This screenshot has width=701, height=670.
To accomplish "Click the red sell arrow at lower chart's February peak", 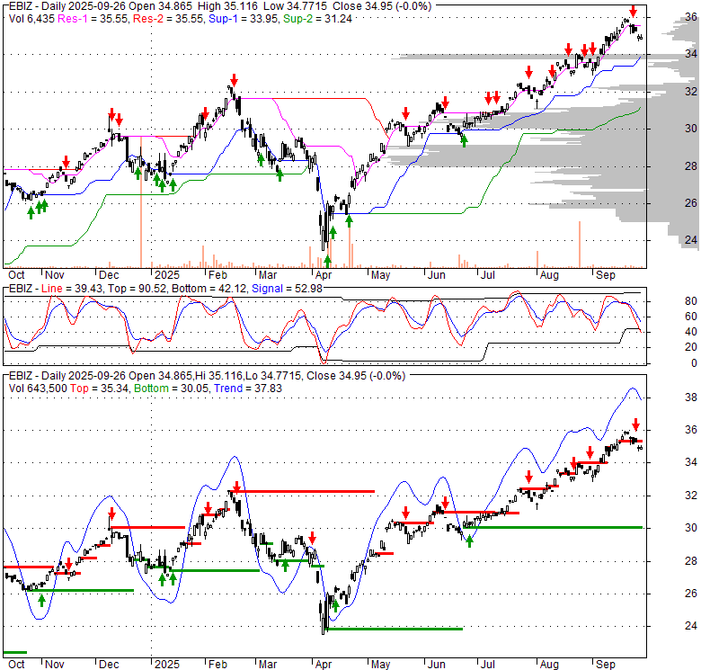I will coord(236,487).
